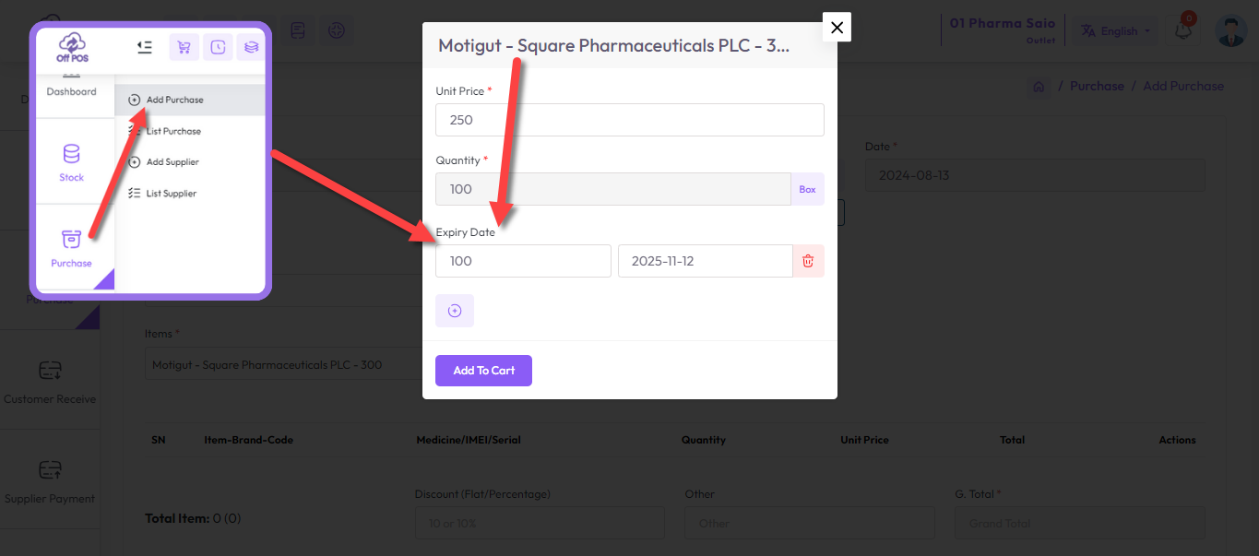Click the home icon in the breadcrumb
This screenshot has height=556, width=1259.
[1039, 87]
